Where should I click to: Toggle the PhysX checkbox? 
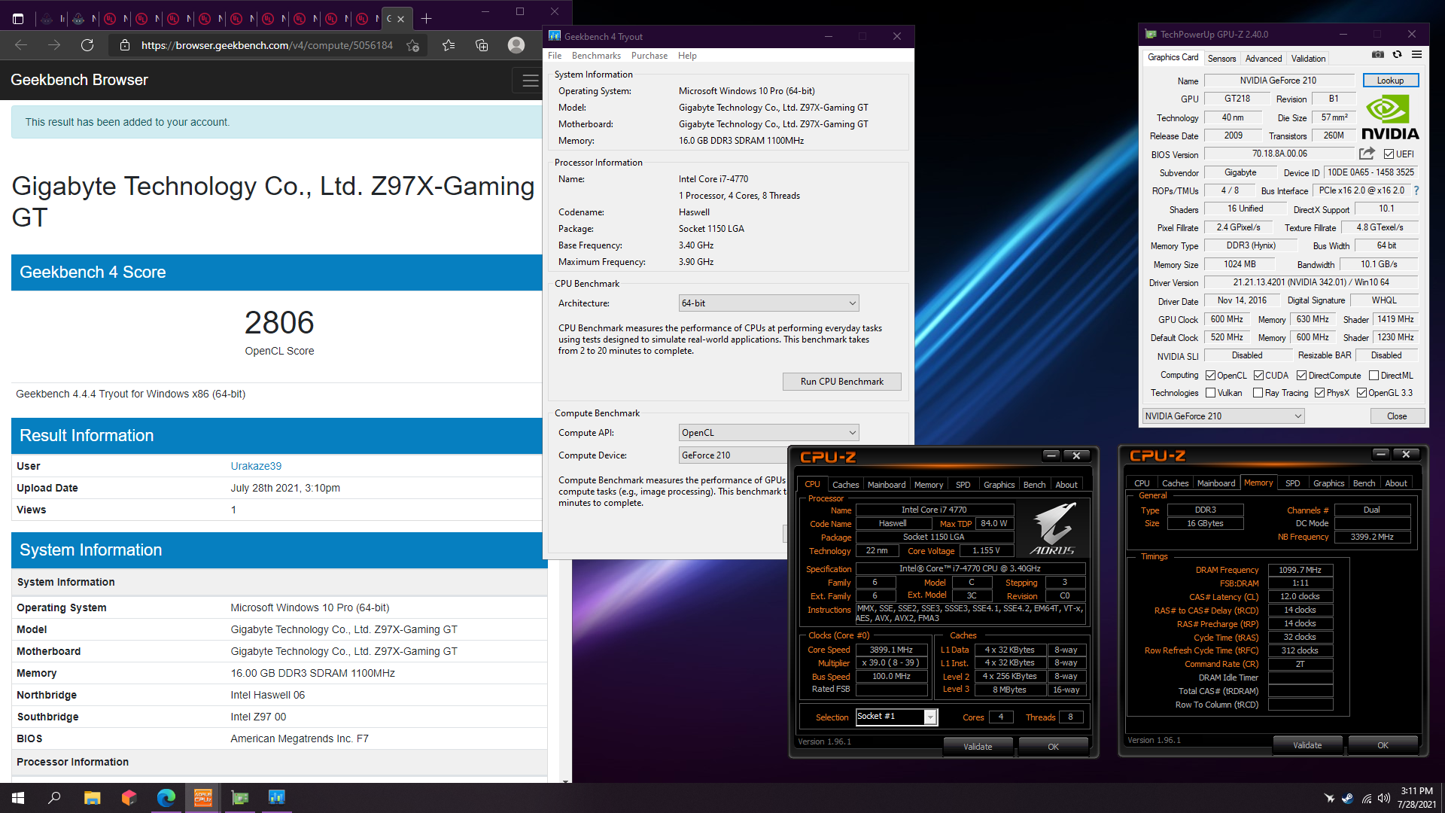pyautogui.click(x=1319, y=393)
